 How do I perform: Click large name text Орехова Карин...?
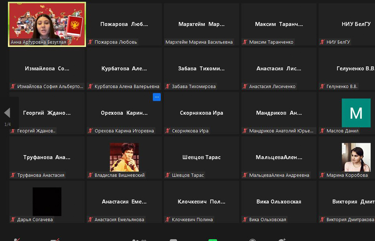(124, 113)
